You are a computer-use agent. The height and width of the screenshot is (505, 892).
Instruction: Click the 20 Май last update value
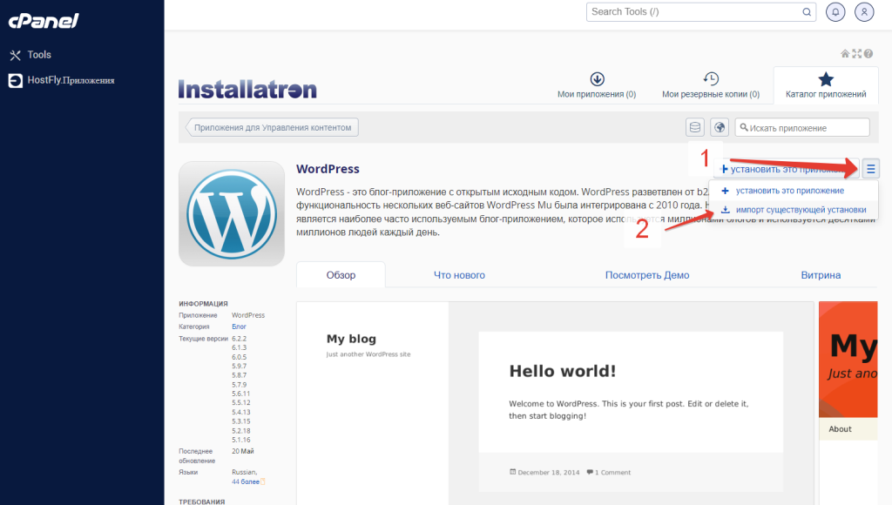(243, 451)
